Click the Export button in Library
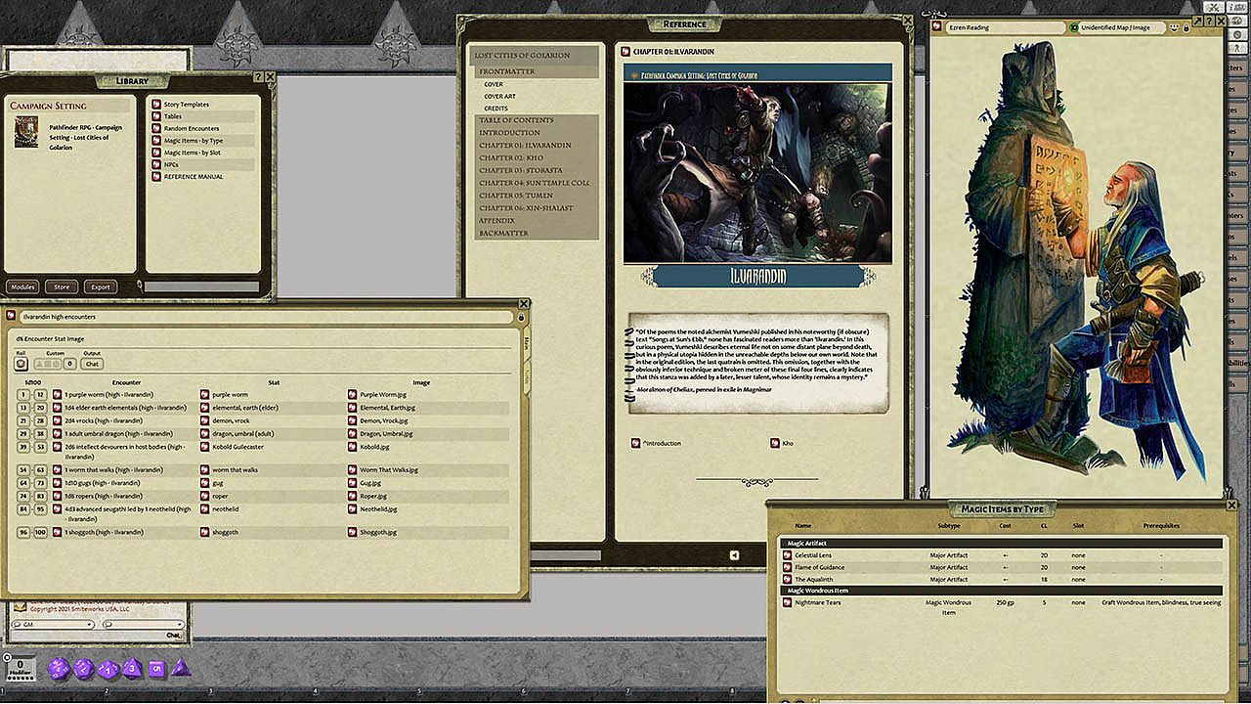 100,286
